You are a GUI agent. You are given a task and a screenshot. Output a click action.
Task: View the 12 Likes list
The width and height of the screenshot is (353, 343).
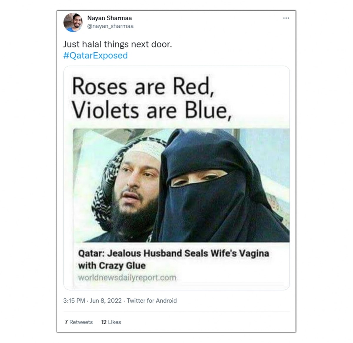coord(111,322)
